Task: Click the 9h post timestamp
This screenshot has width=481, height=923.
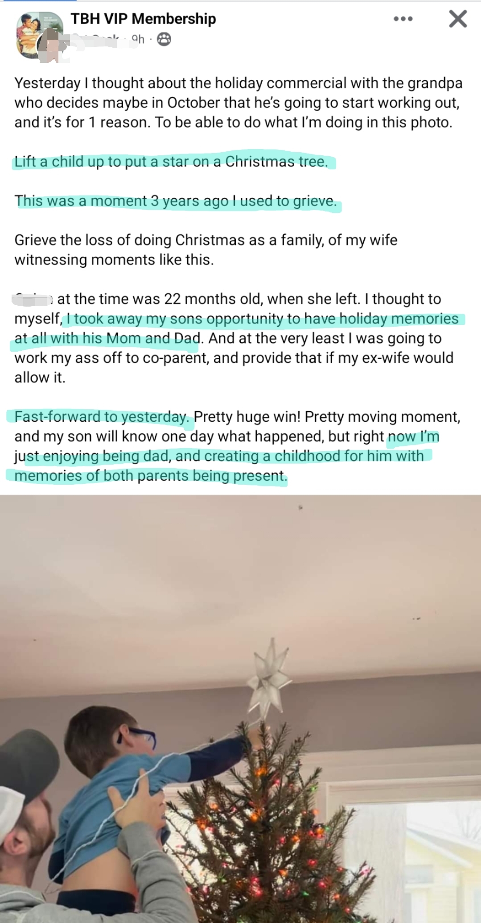Action: point(138,39)
